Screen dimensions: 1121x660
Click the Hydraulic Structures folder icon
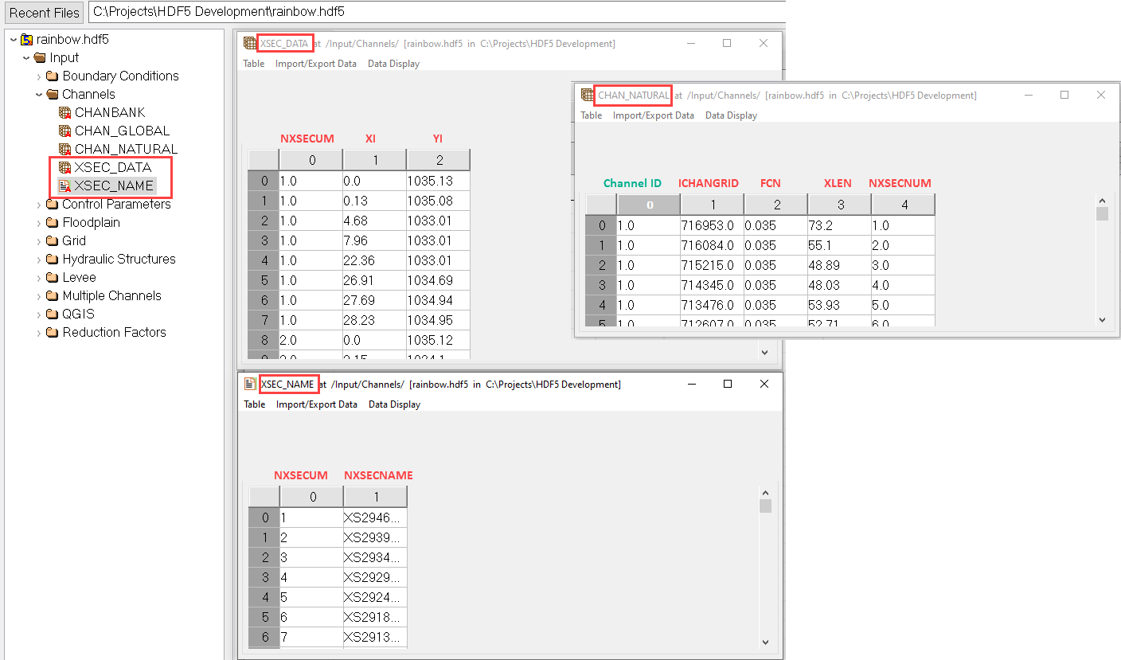(53, 260)
